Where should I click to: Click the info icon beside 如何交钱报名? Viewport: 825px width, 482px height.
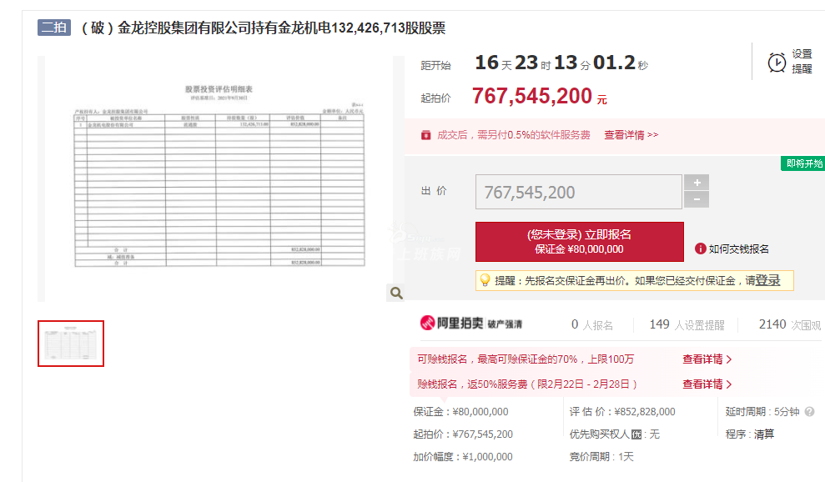tap(701, 249)
